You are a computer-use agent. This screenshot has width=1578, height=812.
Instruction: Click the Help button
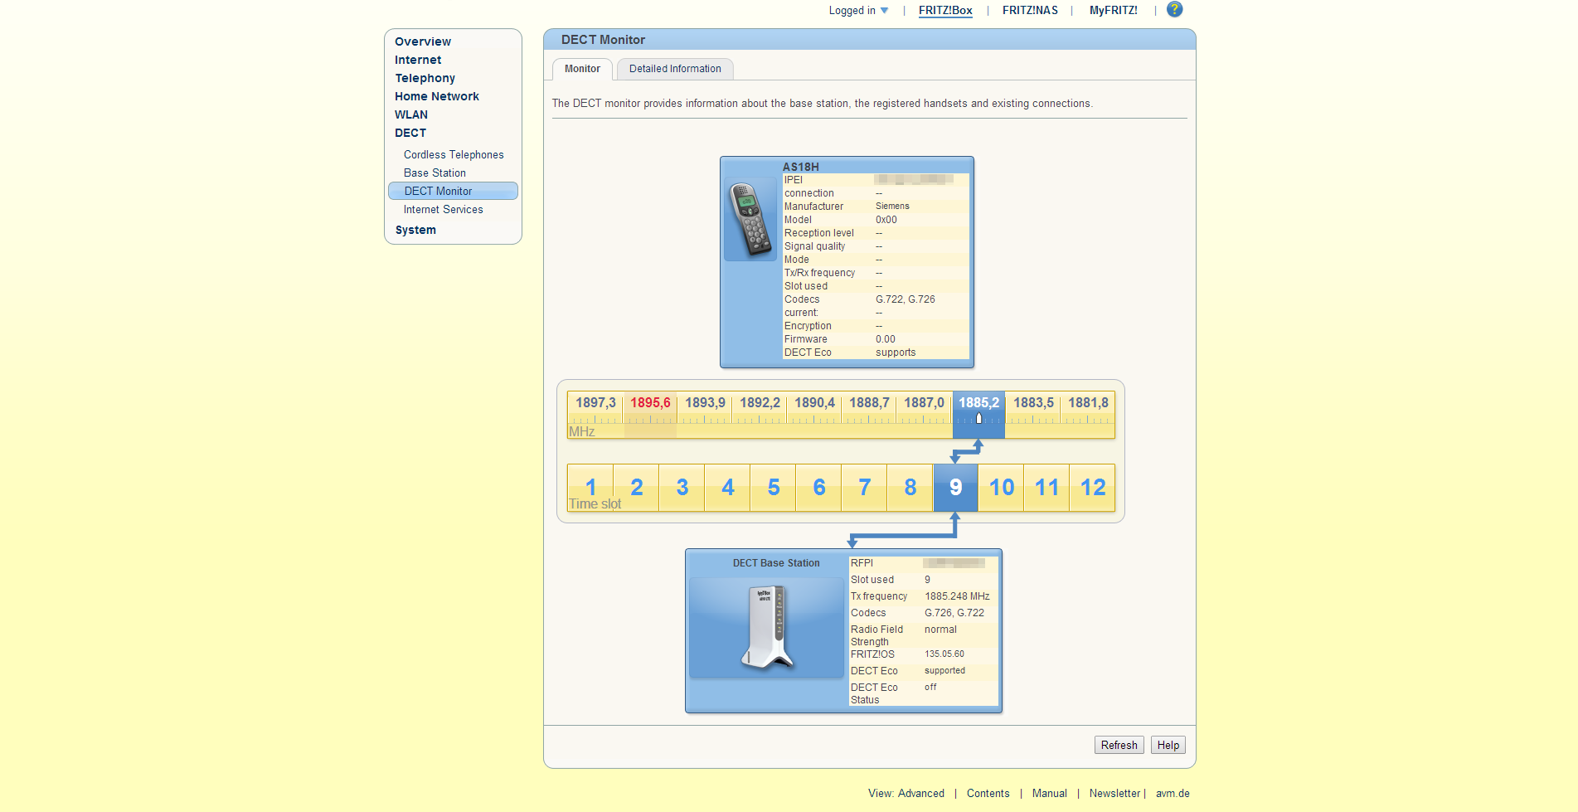1168,745
